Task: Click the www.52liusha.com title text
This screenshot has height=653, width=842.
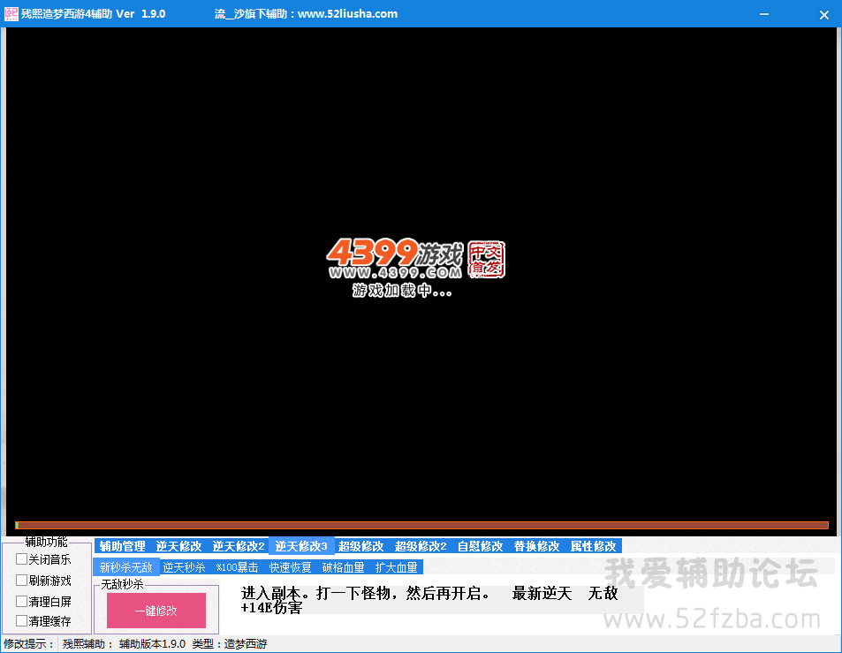Action: click(x=347, y=14)
